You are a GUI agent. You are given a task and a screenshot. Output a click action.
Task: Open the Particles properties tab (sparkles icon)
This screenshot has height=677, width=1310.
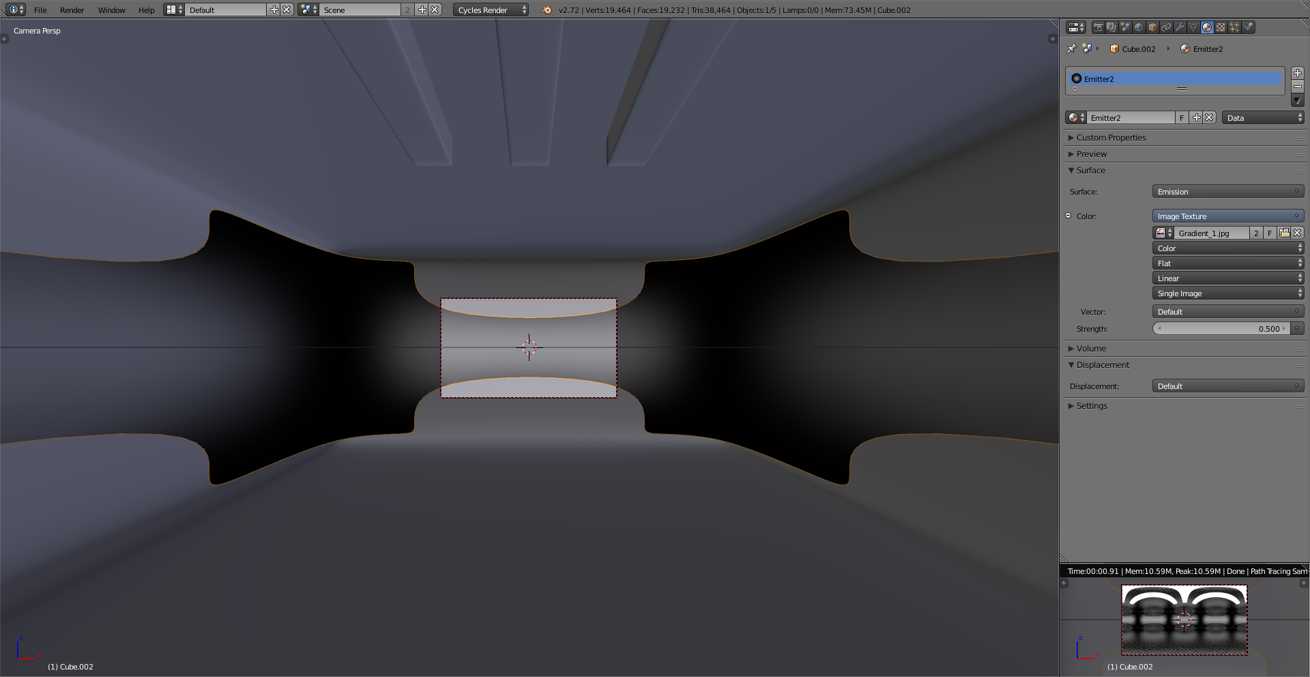point(1234,27)
